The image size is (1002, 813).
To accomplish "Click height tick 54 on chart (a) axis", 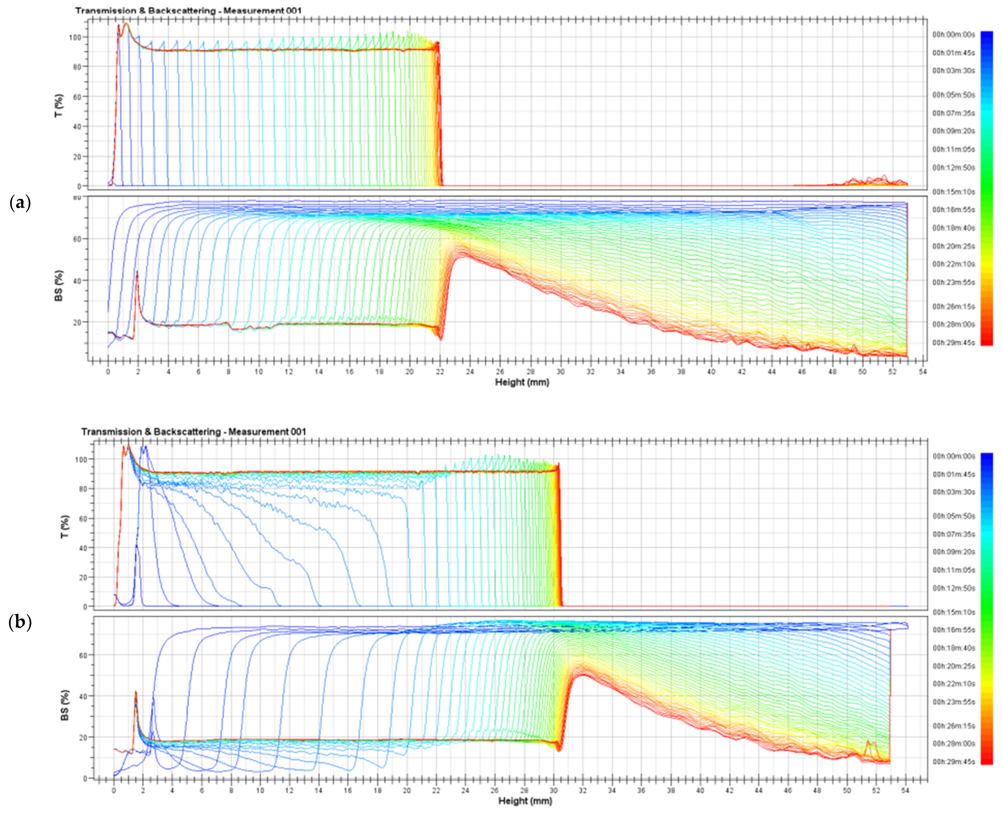I will (x=923, y=372).
